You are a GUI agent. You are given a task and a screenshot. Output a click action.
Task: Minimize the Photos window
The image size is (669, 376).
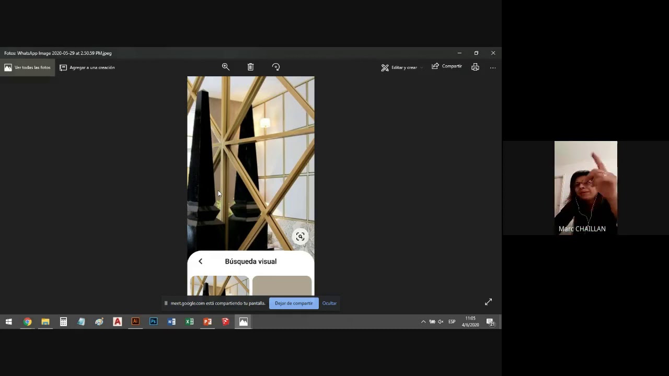coord(459,53)
